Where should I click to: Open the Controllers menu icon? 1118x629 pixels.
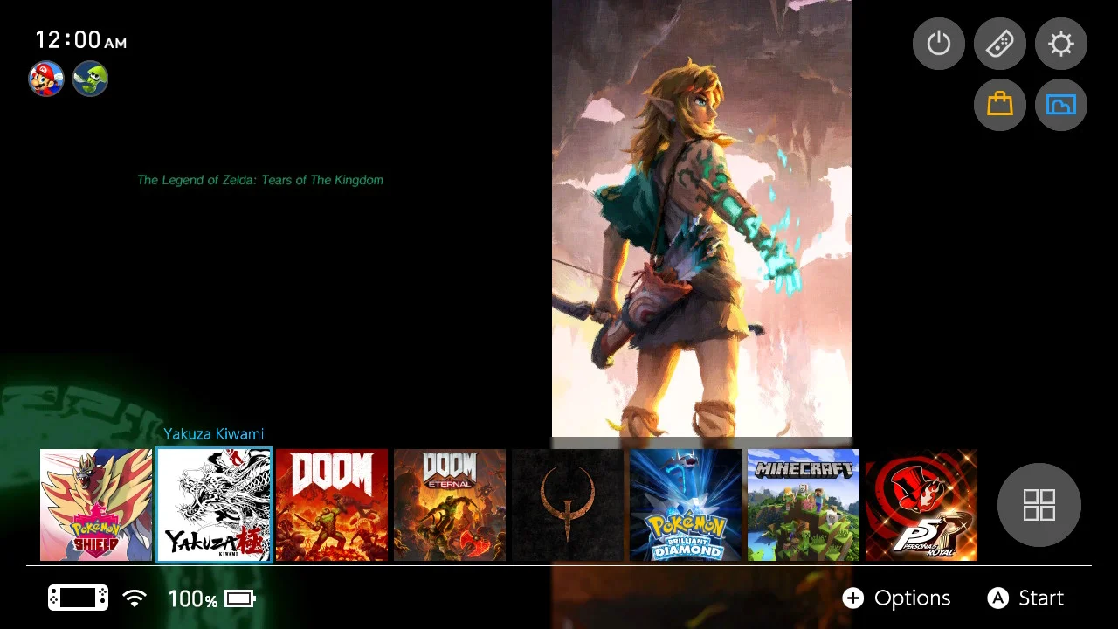click(1000, 44)
